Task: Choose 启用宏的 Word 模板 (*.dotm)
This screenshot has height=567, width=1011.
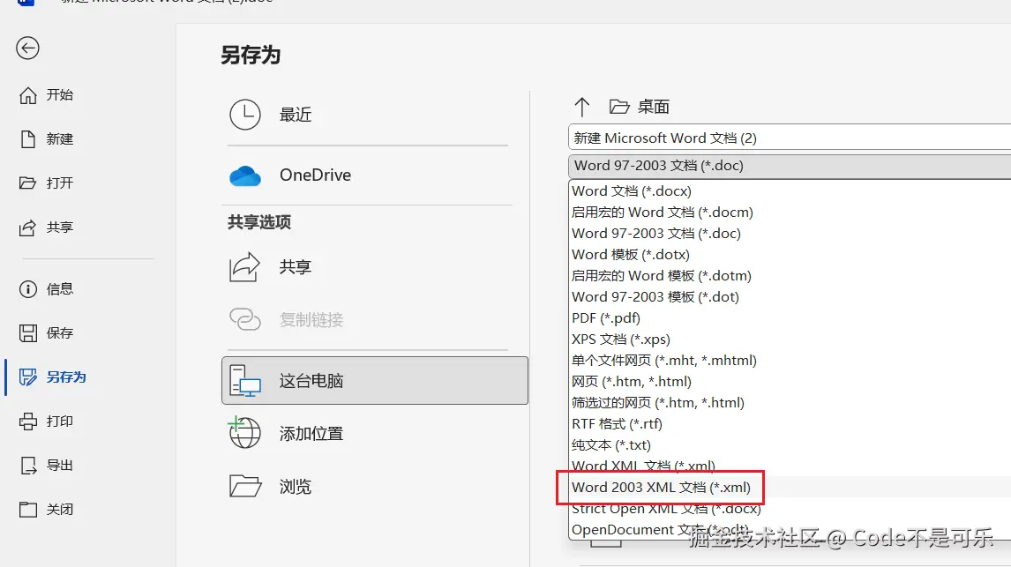Action: pos(662,276)
